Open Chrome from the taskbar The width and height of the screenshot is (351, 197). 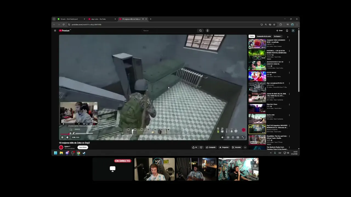pos(78,153)
